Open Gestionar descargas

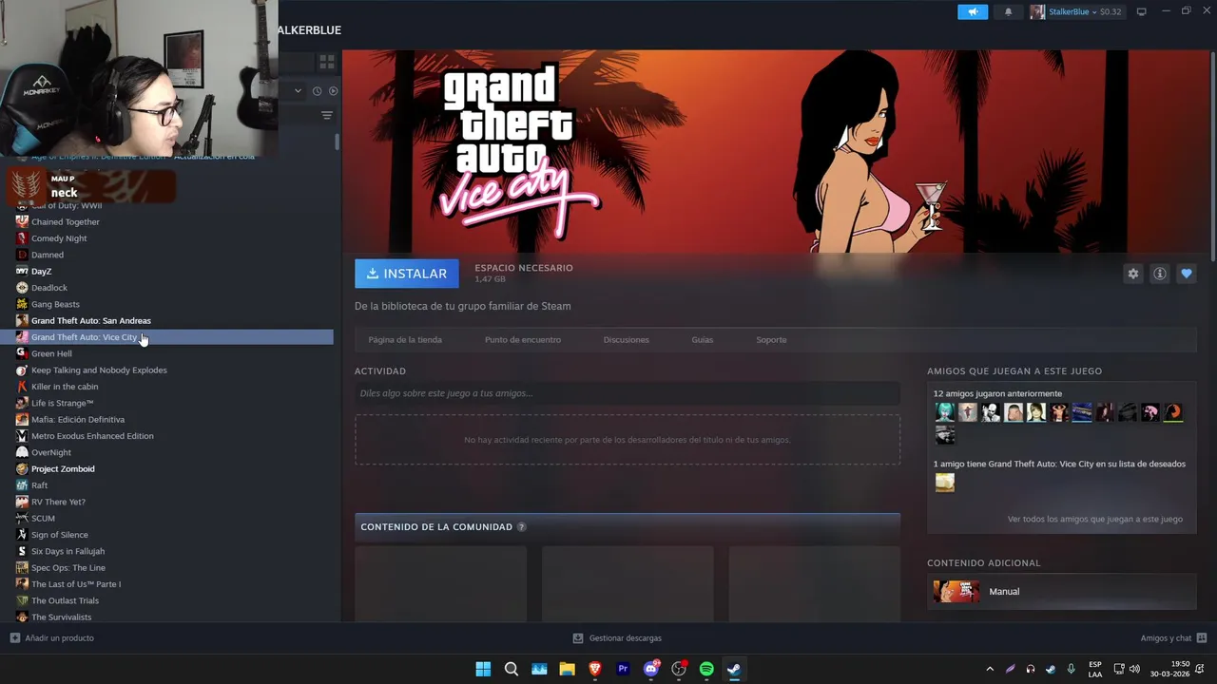point(617,638)
